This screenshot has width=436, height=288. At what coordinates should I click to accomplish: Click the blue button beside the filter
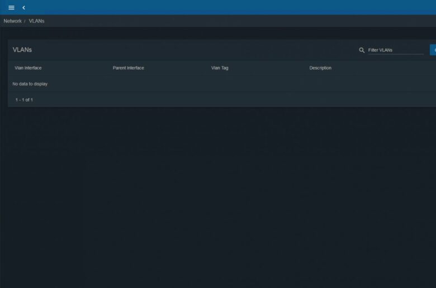pos(433,50)
